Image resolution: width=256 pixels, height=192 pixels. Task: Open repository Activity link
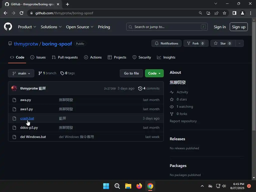click(x=179, y=92)
